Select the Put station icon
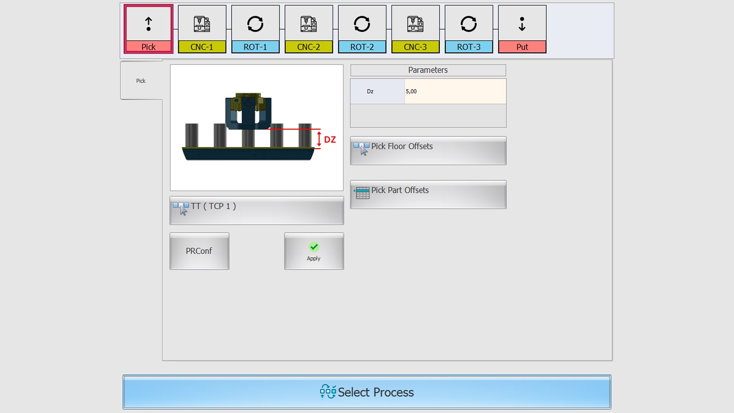The image size is (734, 413). [522, 28]
